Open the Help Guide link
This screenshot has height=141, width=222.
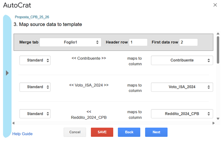[22, 134]
